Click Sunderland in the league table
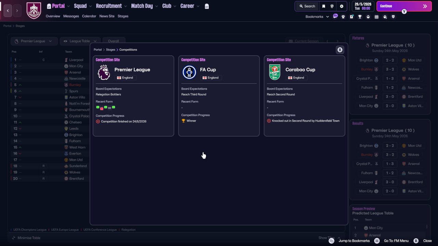 click(x=78, y=166)
